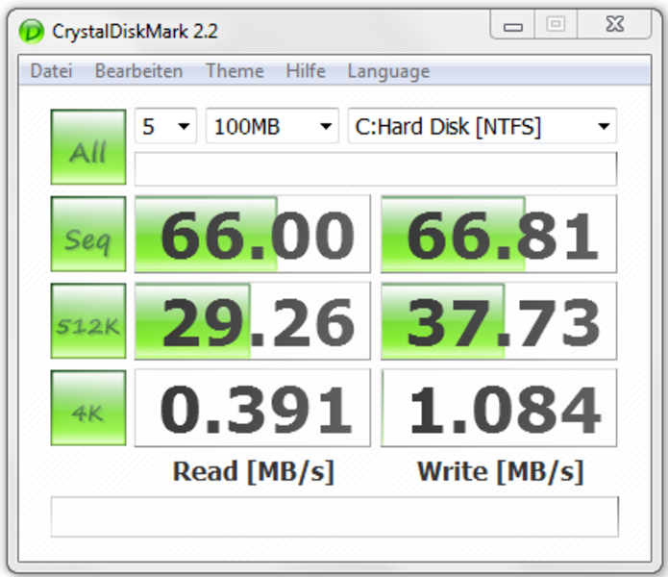The width and height of the screenshot is (668, 577).
Task: Click the CrystalDiskMark 2.2 window title
Action: pos(135,32)
